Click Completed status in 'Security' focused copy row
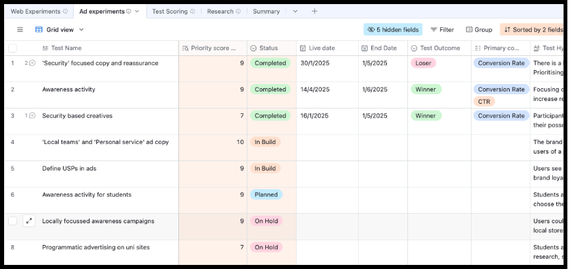 point(270,63)
